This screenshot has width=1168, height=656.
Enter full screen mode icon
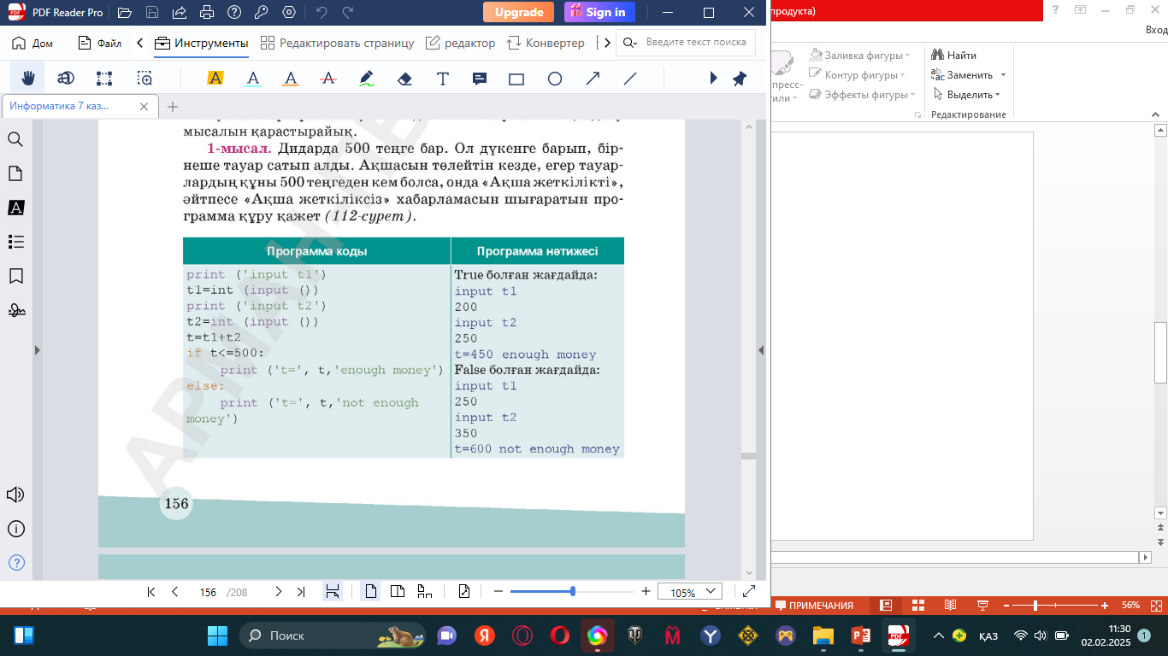749,591
